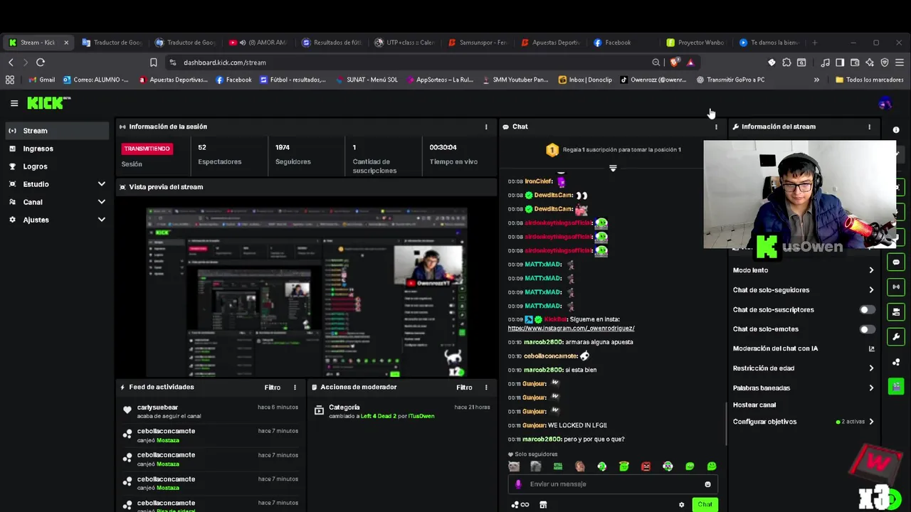Select Ingresos in the sidebar
This screenshot has height=512, width=911.
[x=56, y=149]
